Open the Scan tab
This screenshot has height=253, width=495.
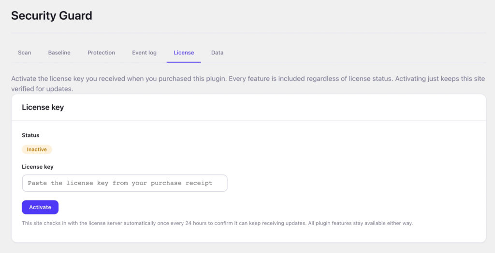[24, 53]
